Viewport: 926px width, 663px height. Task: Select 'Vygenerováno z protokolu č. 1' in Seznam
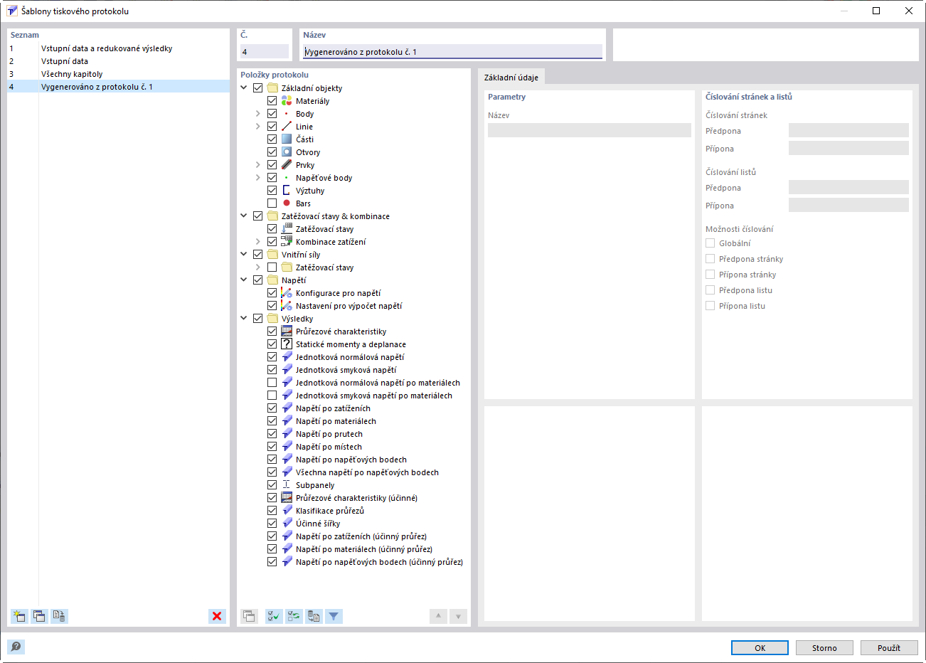pos(119,87)
